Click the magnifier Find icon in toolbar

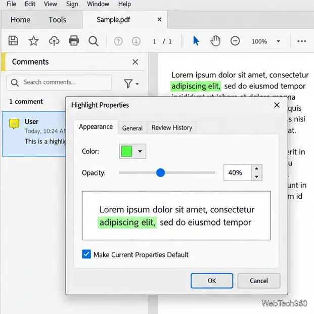(x=94, y=41)
